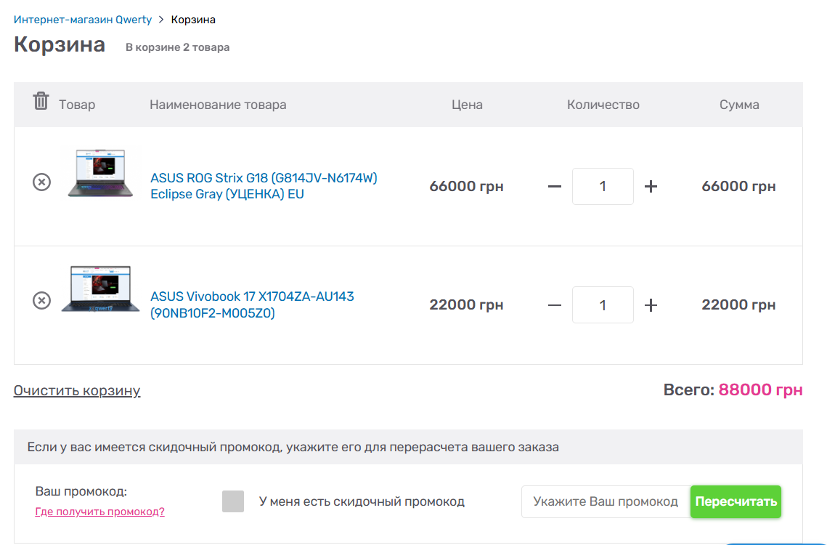Screen dimensions: 827x545
Task: Open the Где получить промокод? link
Action: tap(99, 512)
